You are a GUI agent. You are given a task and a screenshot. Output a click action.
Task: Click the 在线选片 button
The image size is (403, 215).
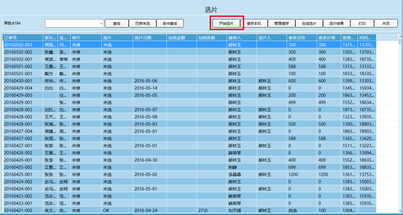pyautogui.click(x=309, y=23)
